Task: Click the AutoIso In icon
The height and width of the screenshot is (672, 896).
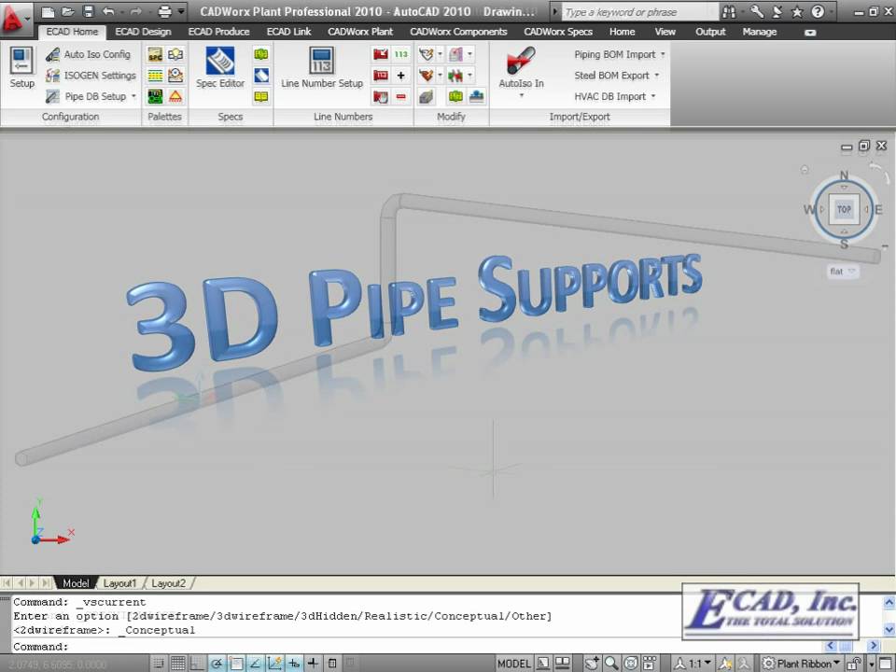Action: [521, 61]
